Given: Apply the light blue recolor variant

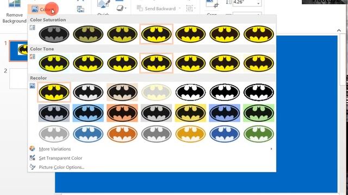Looking at the screenshot, I should click(88, 134).
